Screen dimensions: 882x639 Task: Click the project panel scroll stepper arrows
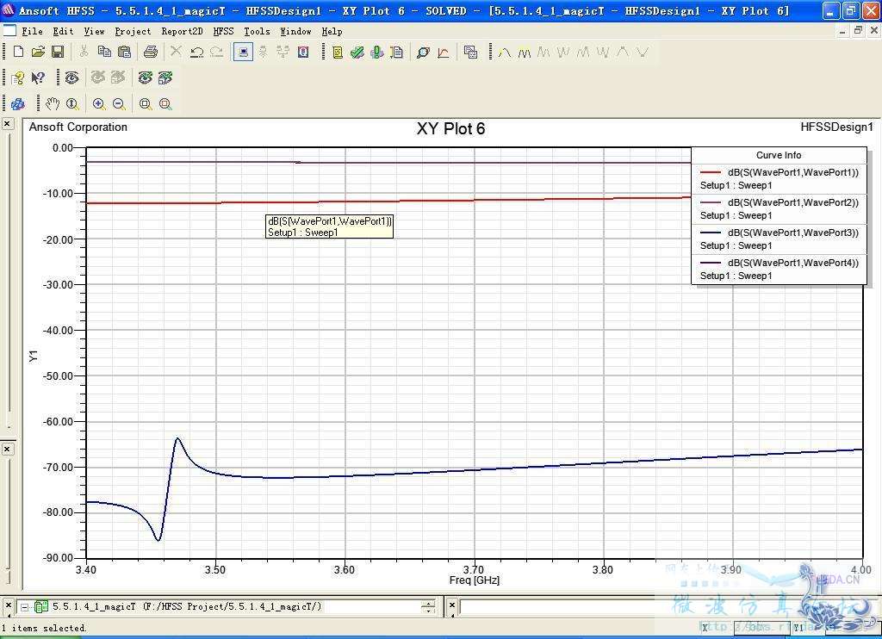coord(428,607)
